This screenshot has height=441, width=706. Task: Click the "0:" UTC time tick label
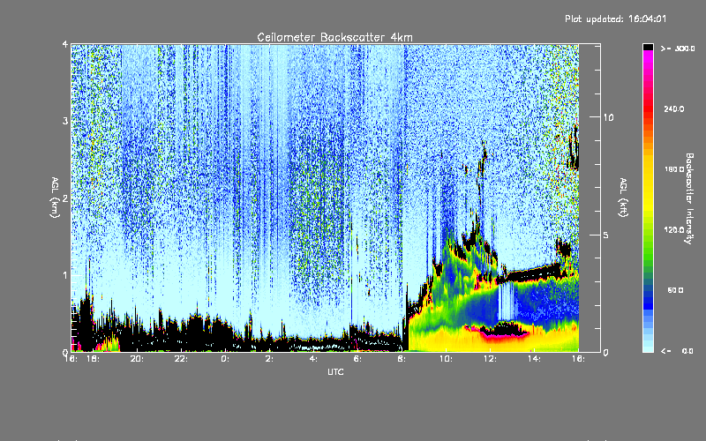point(225,359)
